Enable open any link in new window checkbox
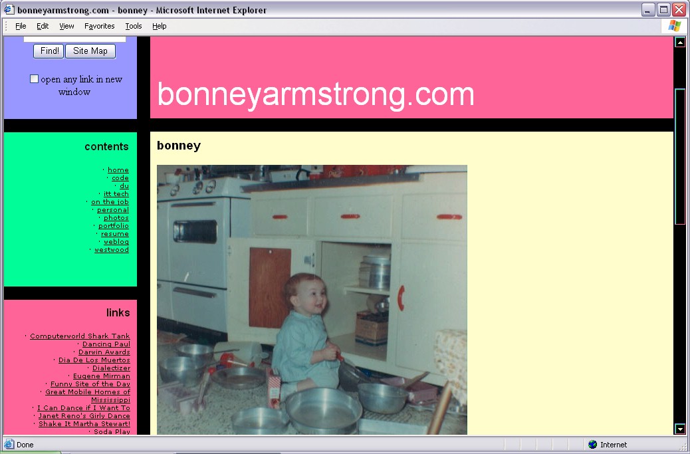 (35, 79)
